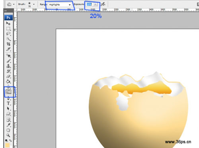Select the Brush tool

coord(8,61)
